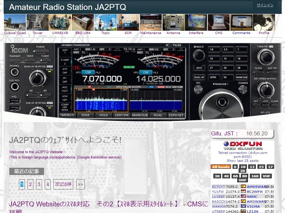The image size is (285, 213).
Task: Click the YU1FW spotter callsign
Action: pos(218,192)
